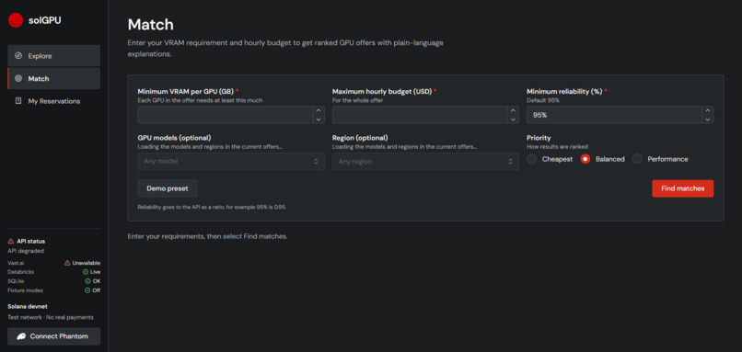The image size is (742, 352).
Task: Open the Region Any region dropdown
Action: (x=425, y=162)
